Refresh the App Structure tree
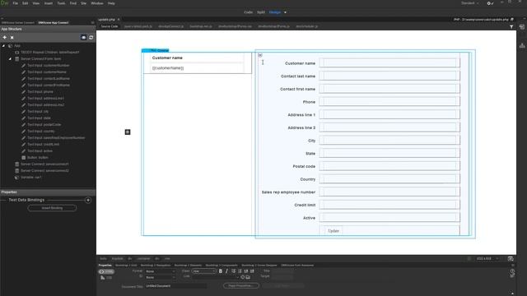The height and width of the screenshot is (296, 527). tap(91, 38)
